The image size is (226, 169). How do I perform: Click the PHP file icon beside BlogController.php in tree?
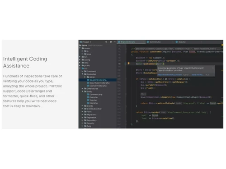(88, 80)
